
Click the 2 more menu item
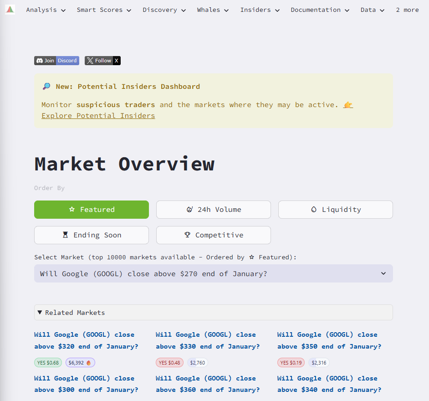pyautogui.click(x=407, y=10)
